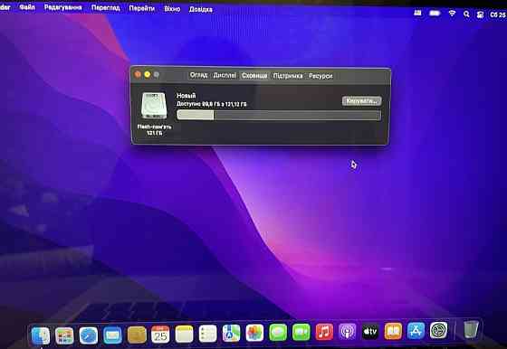
Task: Open Reminders app in the Dock
Action: pyautogui.click(x=207, y=334)
